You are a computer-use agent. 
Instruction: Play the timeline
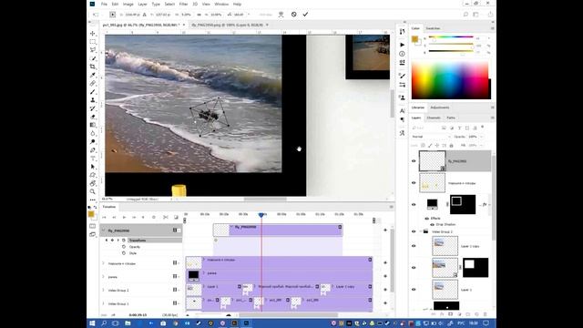coord(124,217)
